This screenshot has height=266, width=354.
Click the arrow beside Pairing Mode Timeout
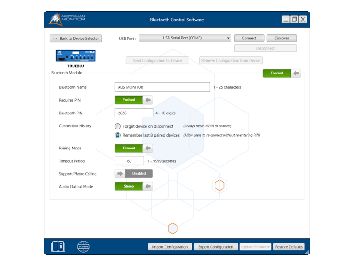pyautogui.click(x=148, y=148)
